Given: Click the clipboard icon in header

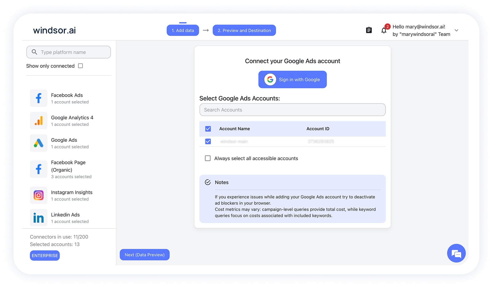Looking at the screenshot, I should (x=369, y=30).
